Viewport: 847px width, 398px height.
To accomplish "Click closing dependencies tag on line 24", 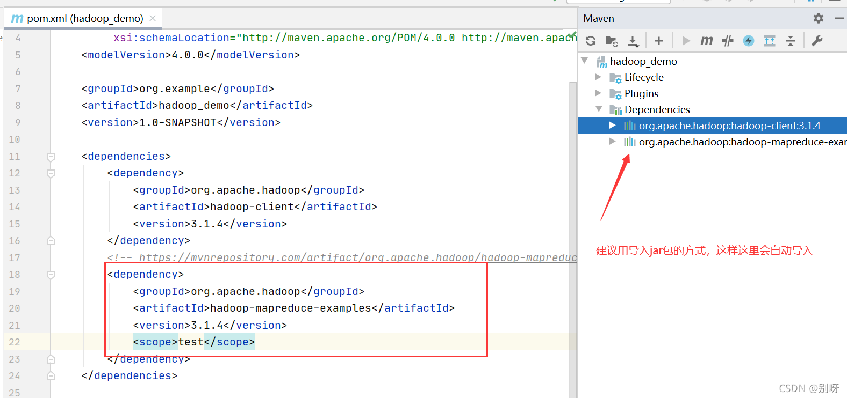I will click(x=130, y=375).
